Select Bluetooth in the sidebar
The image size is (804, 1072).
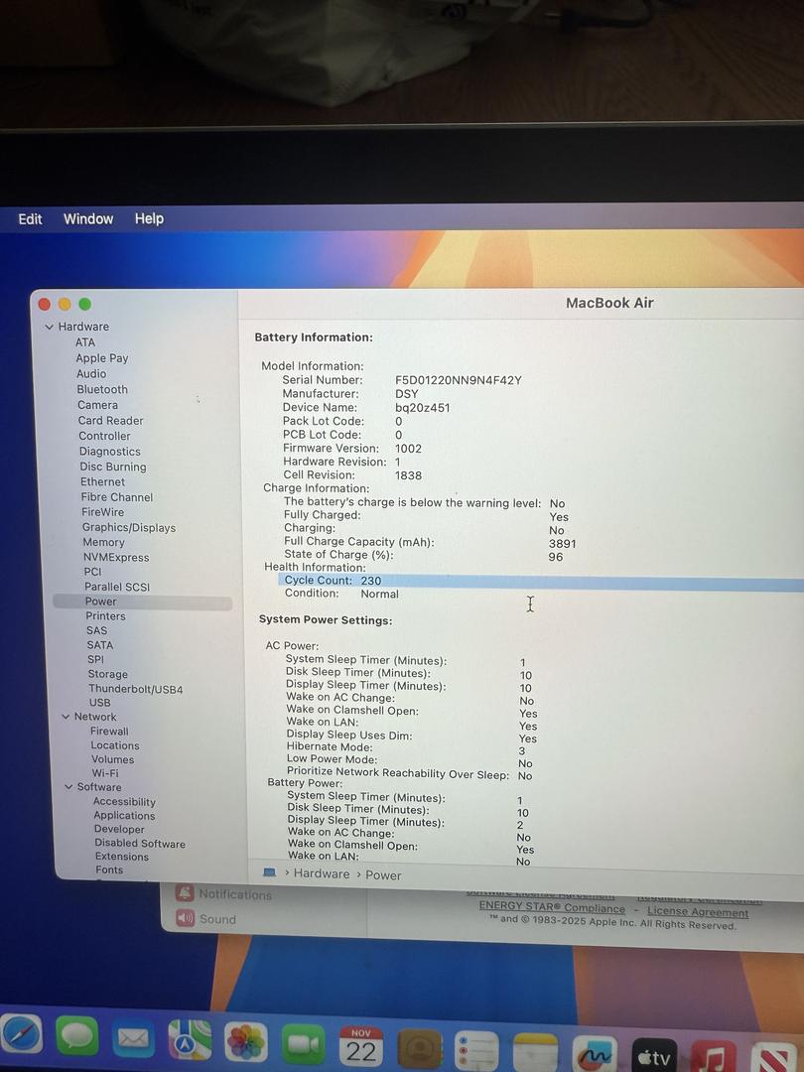102,390
